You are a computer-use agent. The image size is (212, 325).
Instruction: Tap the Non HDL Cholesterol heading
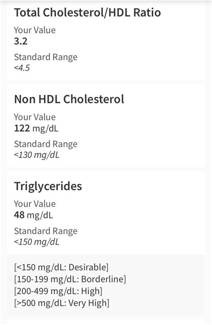tap(69, 99)
